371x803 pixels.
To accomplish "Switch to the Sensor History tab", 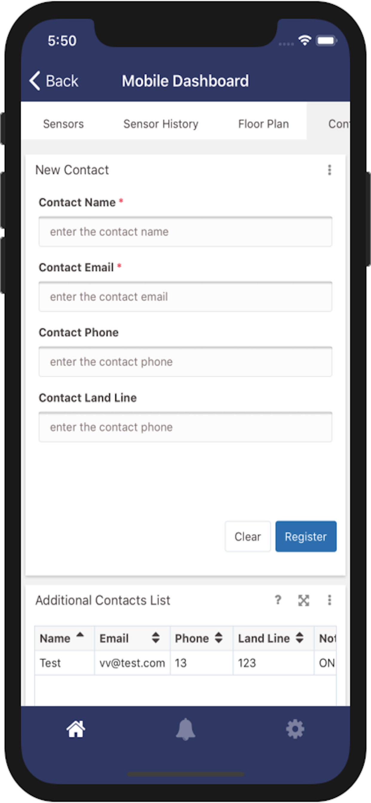I will pyautogui.click(x=161, y=124).
